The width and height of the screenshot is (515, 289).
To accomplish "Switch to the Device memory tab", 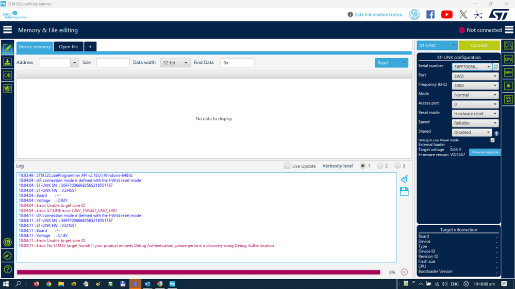I will click(35, 46).
